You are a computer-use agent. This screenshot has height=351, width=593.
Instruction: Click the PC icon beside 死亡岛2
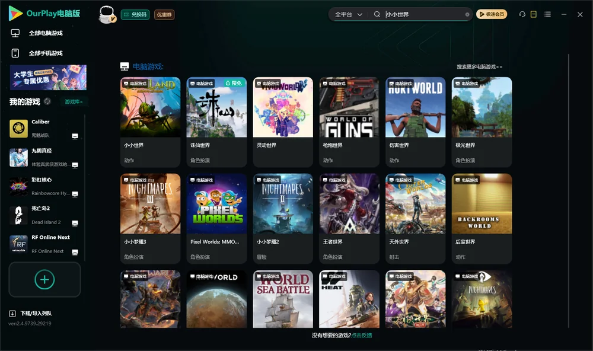pyautogui.click(x=75, y=223)
